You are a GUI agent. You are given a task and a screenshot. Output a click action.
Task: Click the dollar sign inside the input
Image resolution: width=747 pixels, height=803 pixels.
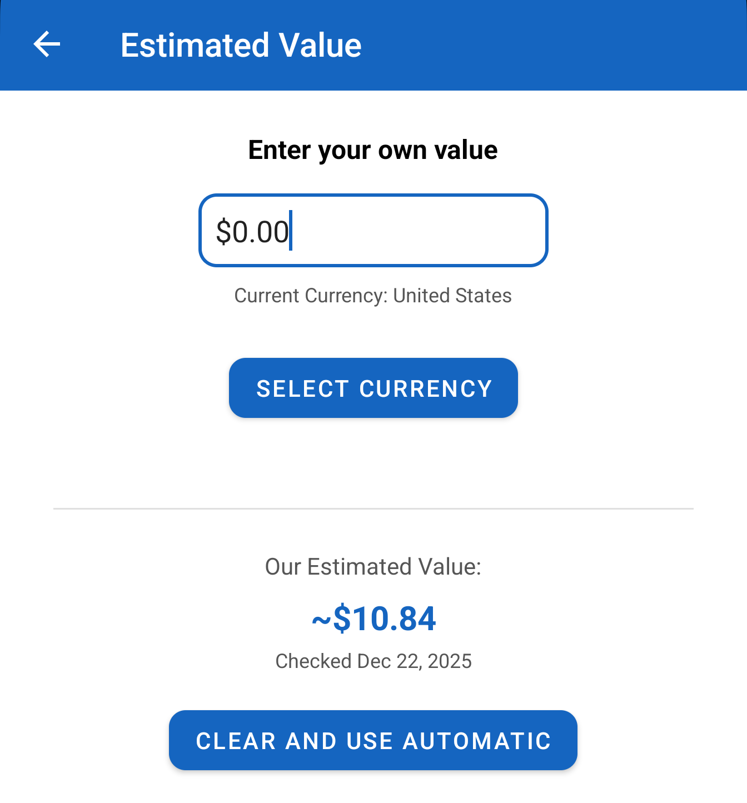[223, 231]
